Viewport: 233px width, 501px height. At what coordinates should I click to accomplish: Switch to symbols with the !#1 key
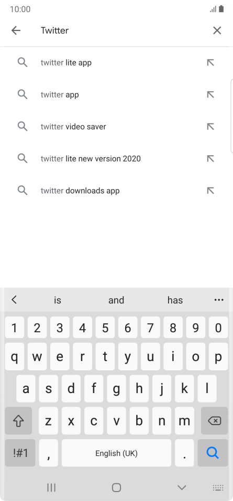point(20,453)
